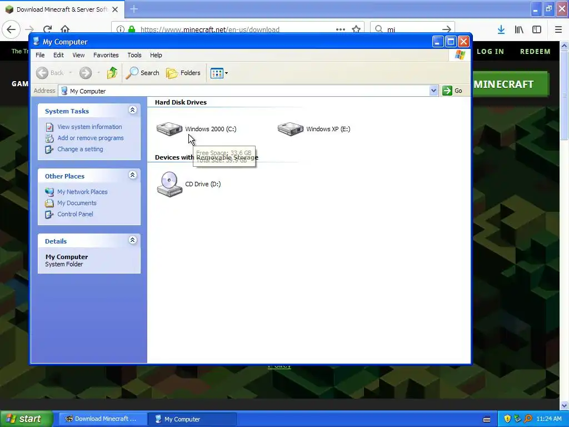569x427 pixels.
Task: Reload the Firefox page
Action: tap(47, 29)
